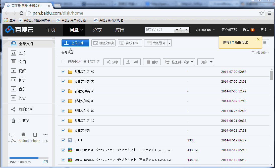Uncheck the 3.txt checkbox
Screen dimensions: 275x168
[x=63, y=140]
